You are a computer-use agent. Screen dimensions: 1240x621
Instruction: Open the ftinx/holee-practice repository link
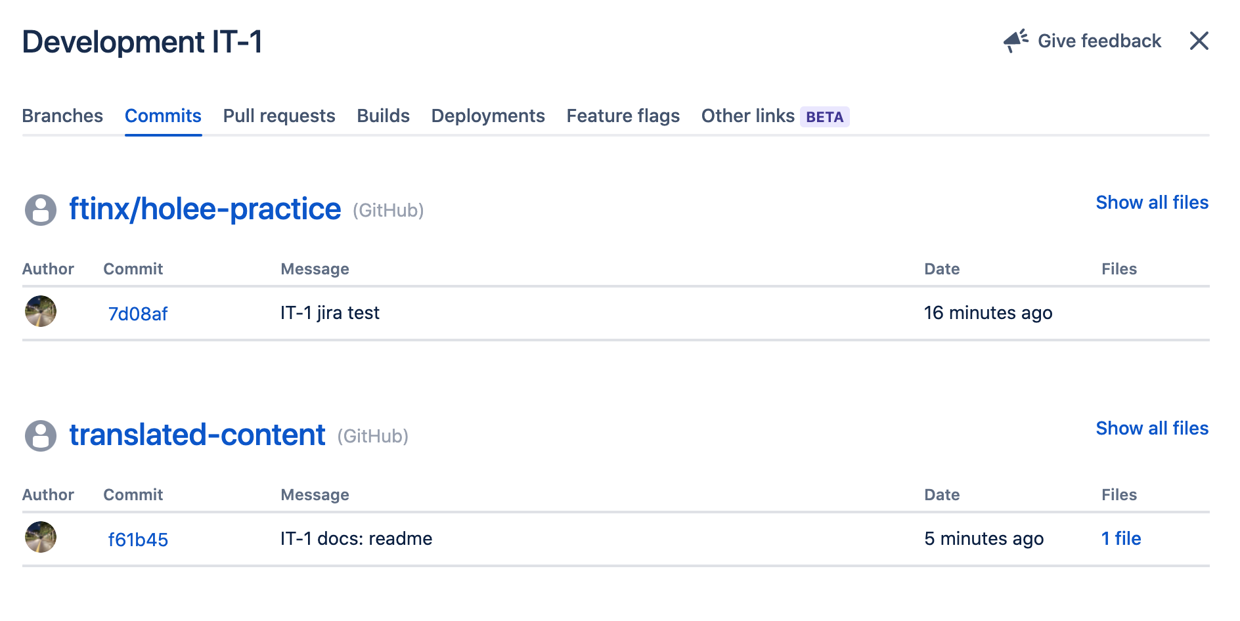205,209
